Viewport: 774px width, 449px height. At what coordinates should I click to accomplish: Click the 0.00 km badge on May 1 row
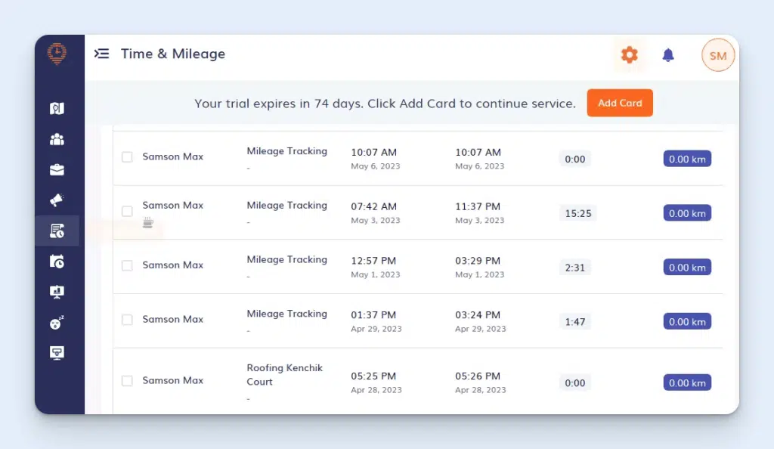tap(686, 267)
